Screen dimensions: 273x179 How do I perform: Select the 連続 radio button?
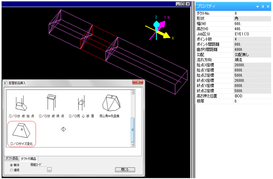pyautogui.click(x=12, y=169)
